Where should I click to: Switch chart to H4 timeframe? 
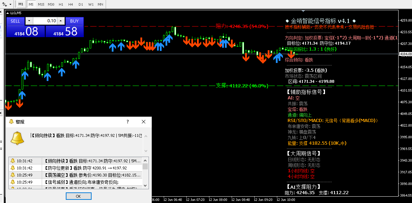coord(70,5)
